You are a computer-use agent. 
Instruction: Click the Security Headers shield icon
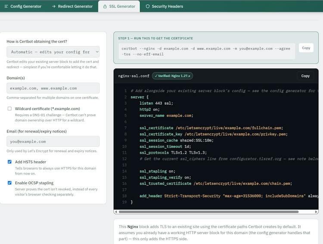(x=147, y=6)
